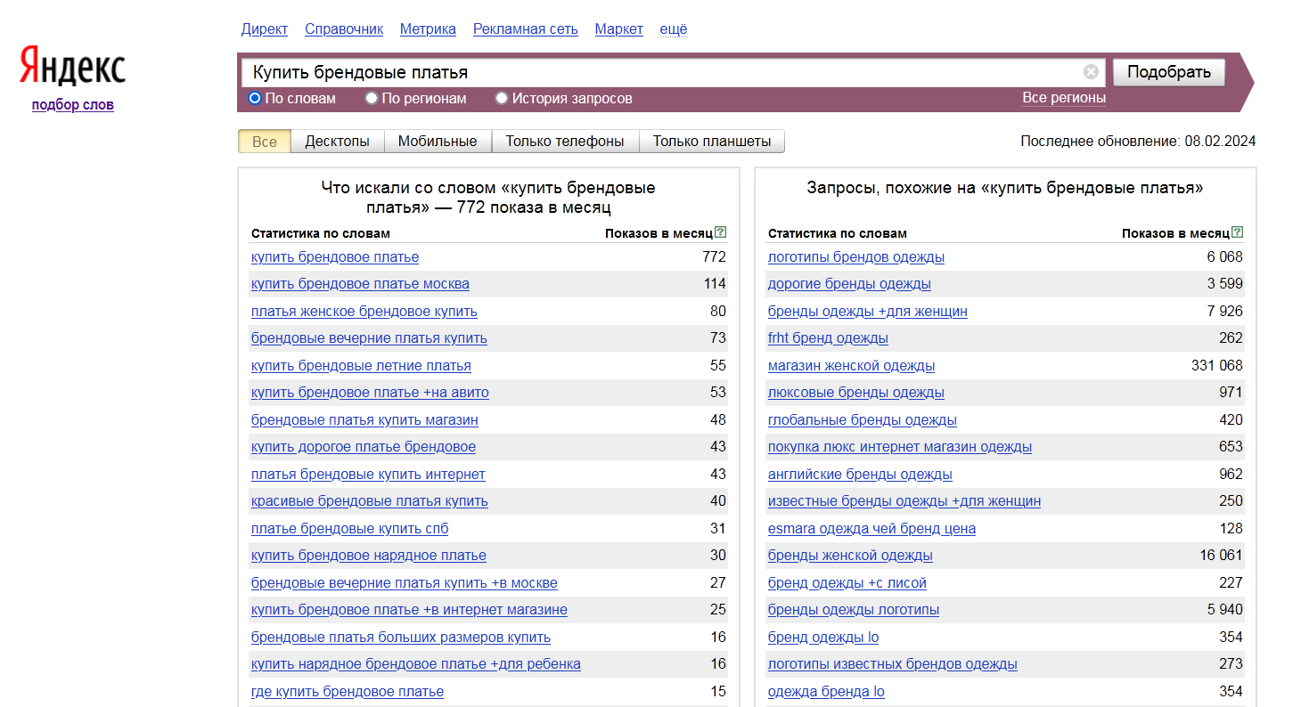Open 'Рекламная сеть' in top navigation
The width and height of the screenshot is (1301, 707).
526,29
